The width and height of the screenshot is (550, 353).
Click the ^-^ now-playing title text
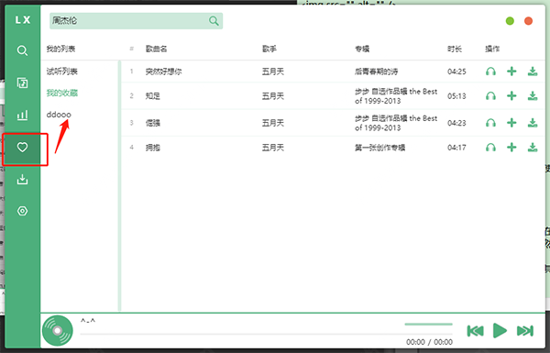pos(88,321)
